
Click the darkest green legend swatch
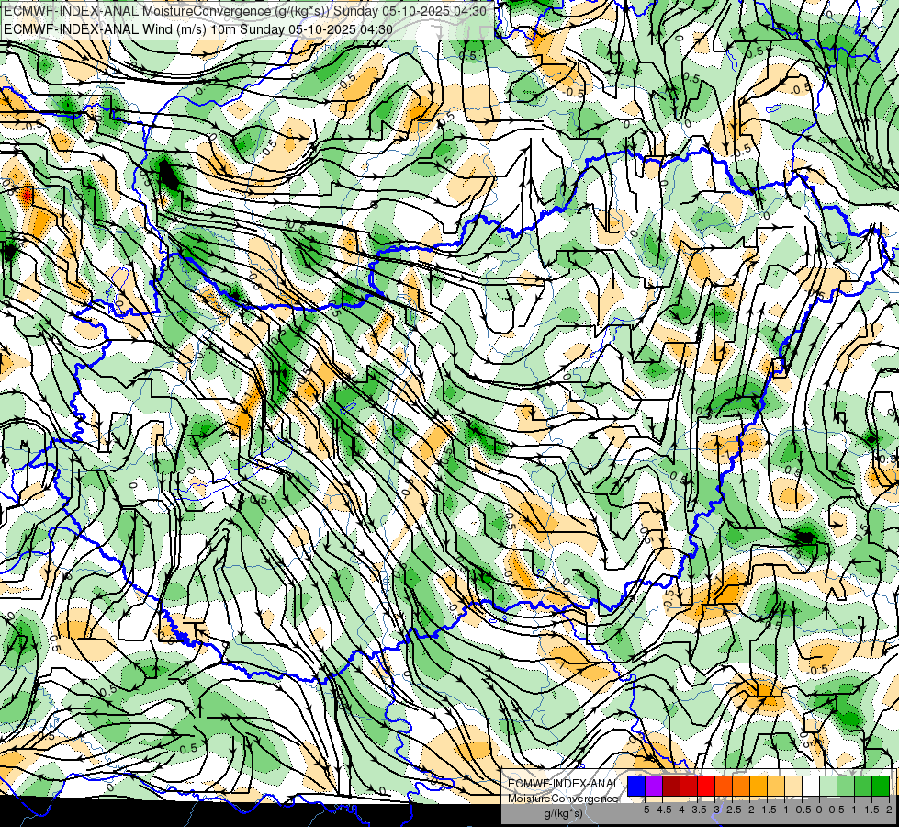881,786
